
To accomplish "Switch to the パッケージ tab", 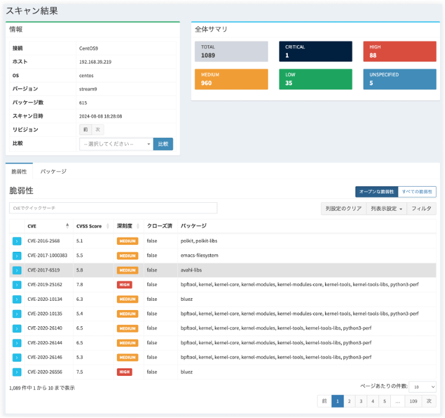I will (53, 171).
